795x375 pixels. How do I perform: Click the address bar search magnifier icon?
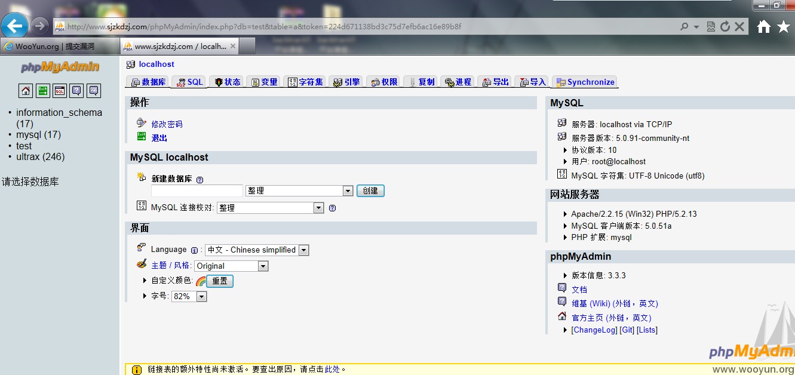(x=685, y=27)
